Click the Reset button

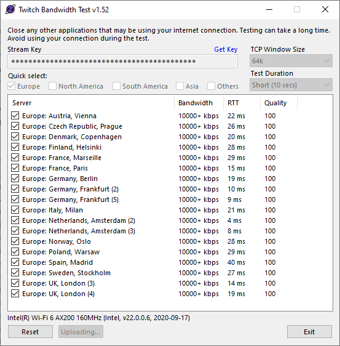pos(30,332)
